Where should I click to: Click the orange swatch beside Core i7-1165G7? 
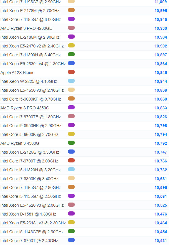tap(71, 187)
